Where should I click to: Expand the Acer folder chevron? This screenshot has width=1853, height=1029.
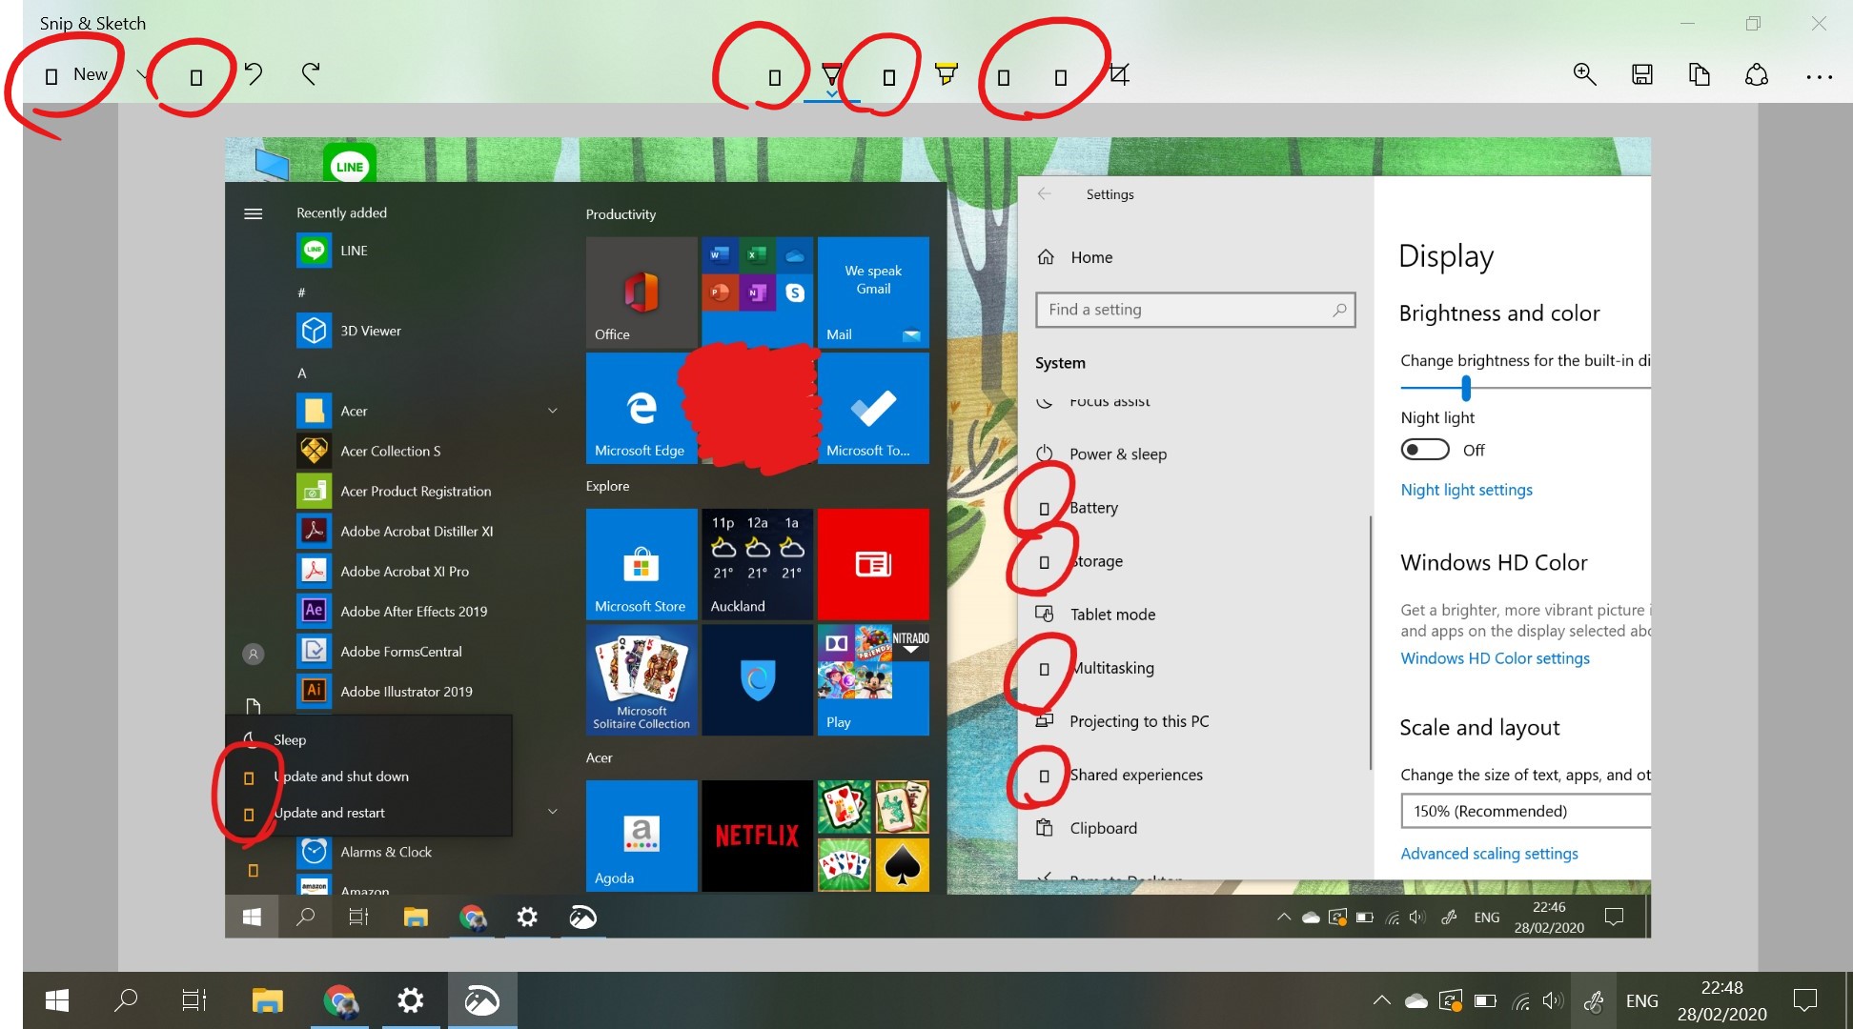pos(553,411)
